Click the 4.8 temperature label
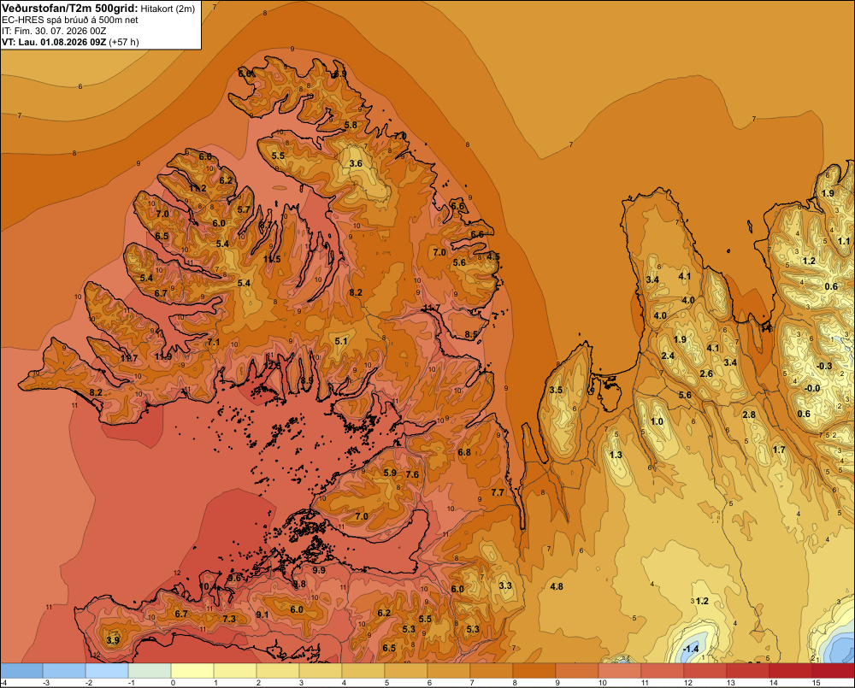This screenshot has height=688, width=855. pos(557,586)
